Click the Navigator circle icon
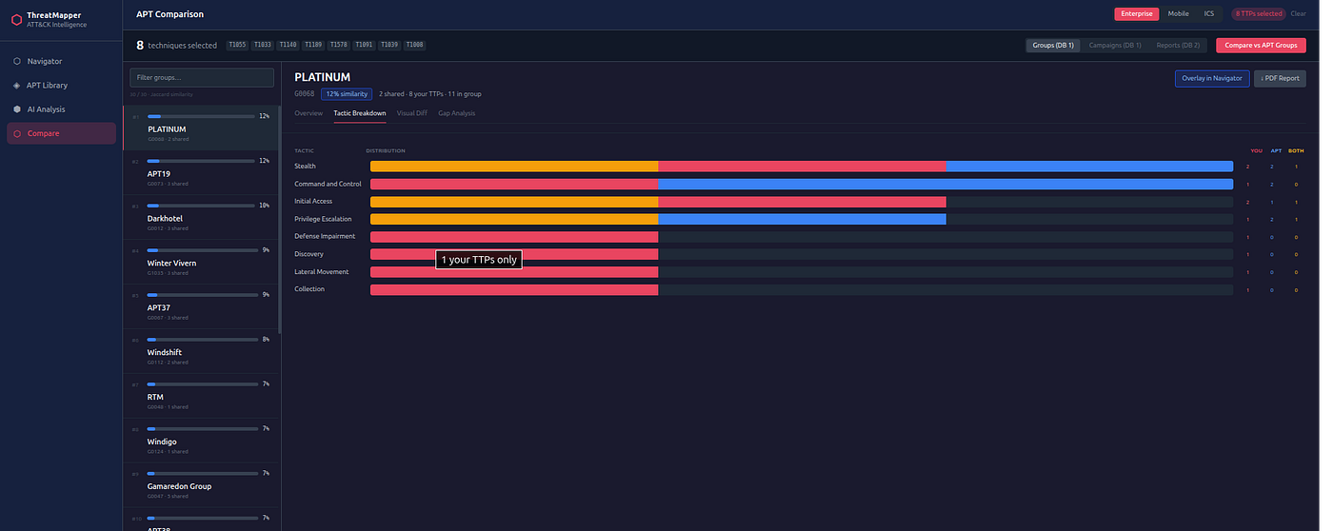The image size is (1333, 531). coord(17,61)
